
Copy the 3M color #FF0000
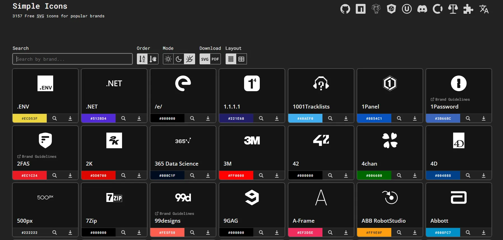coord(236,175)
